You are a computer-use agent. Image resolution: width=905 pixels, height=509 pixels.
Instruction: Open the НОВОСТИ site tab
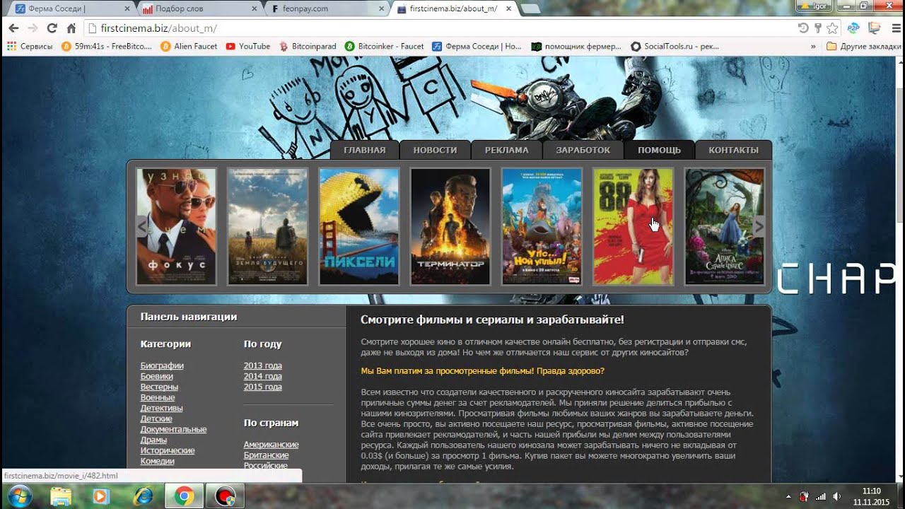click(436, 150)
